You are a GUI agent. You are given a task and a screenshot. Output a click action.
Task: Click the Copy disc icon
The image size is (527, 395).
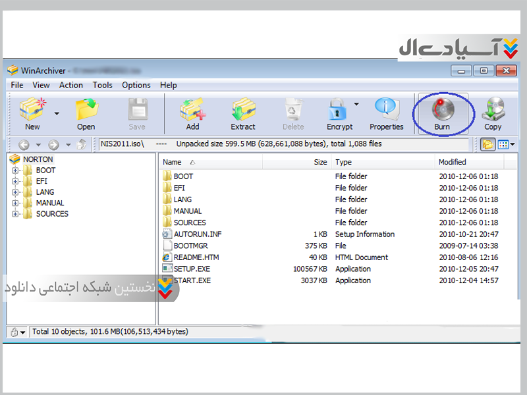tap(492, 109)
